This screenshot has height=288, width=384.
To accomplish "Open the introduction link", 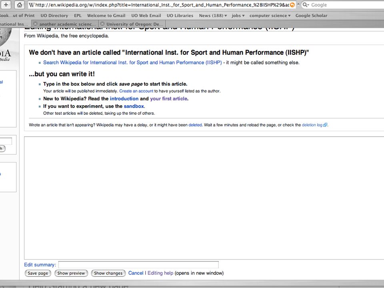I will click(x=124, y=99).
